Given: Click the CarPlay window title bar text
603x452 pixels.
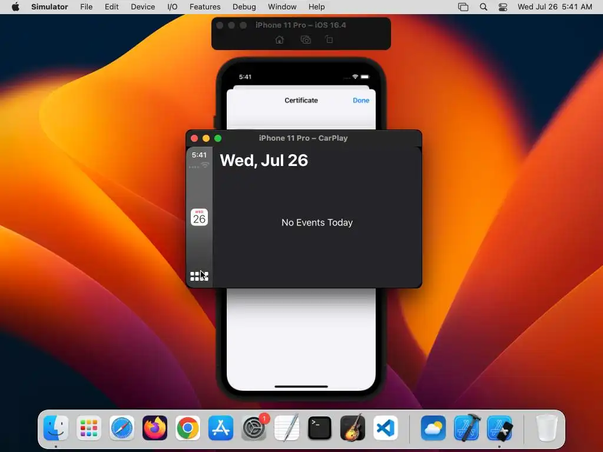Looking at the screenshot, I should pos(303,138).
